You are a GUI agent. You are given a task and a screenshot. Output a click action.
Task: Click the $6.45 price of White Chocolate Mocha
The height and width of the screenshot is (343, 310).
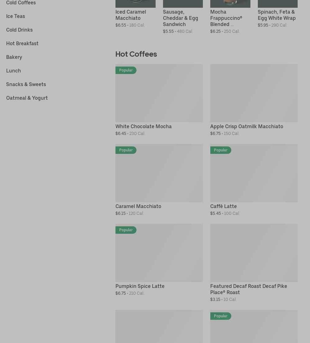(x=121, y=133)
